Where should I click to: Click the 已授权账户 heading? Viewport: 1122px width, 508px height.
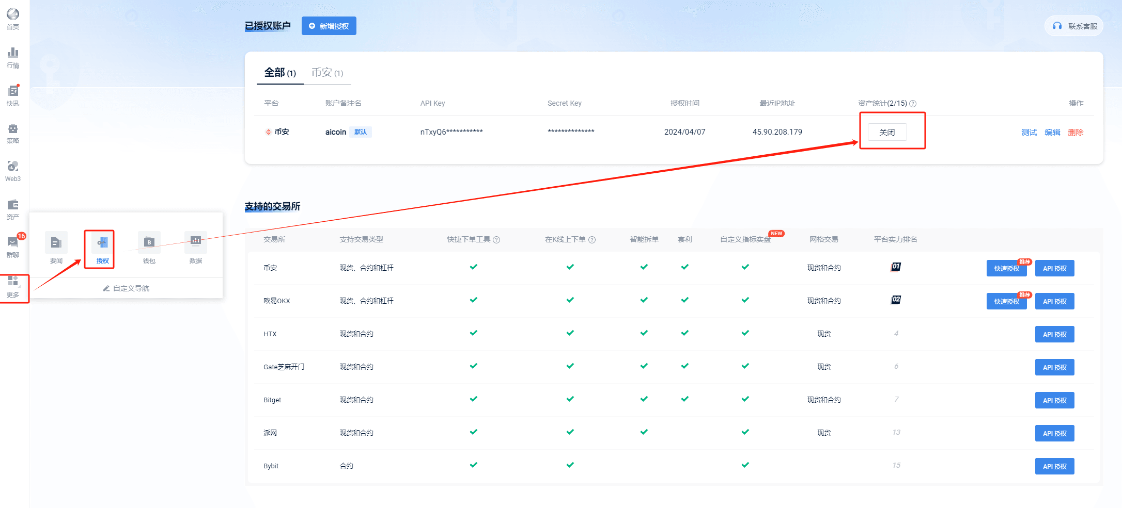pos(268,26)
